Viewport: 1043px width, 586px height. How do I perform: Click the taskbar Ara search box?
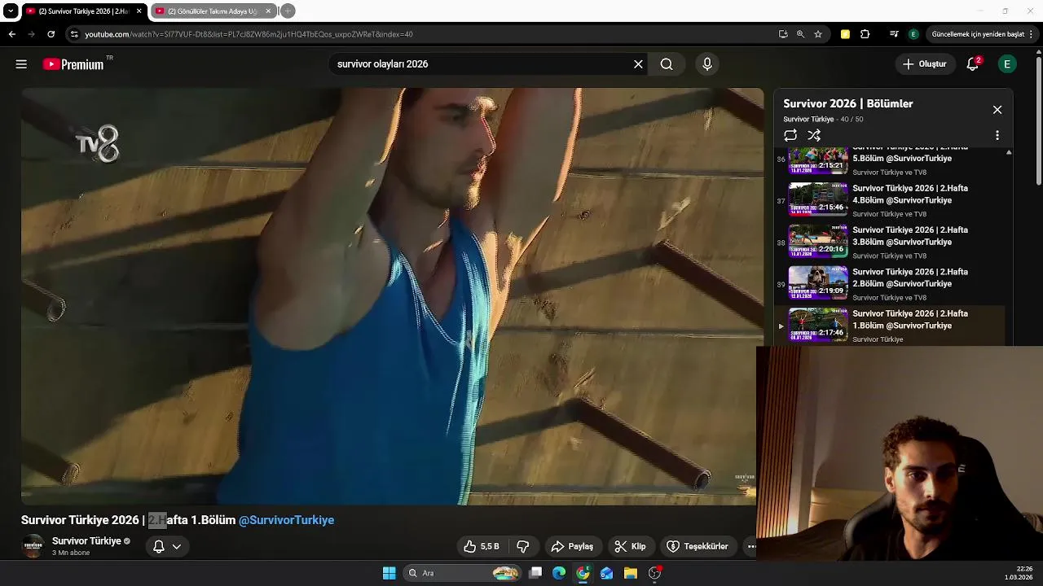click(462, 573)
